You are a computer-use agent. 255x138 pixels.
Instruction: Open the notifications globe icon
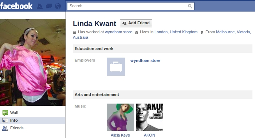[x=58, y=6]
